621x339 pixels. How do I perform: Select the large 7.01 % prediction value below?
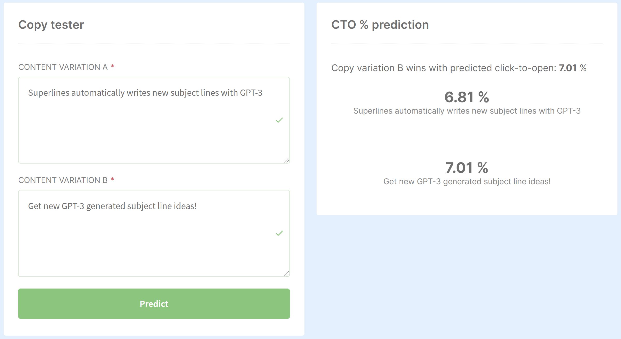[467, 168]
